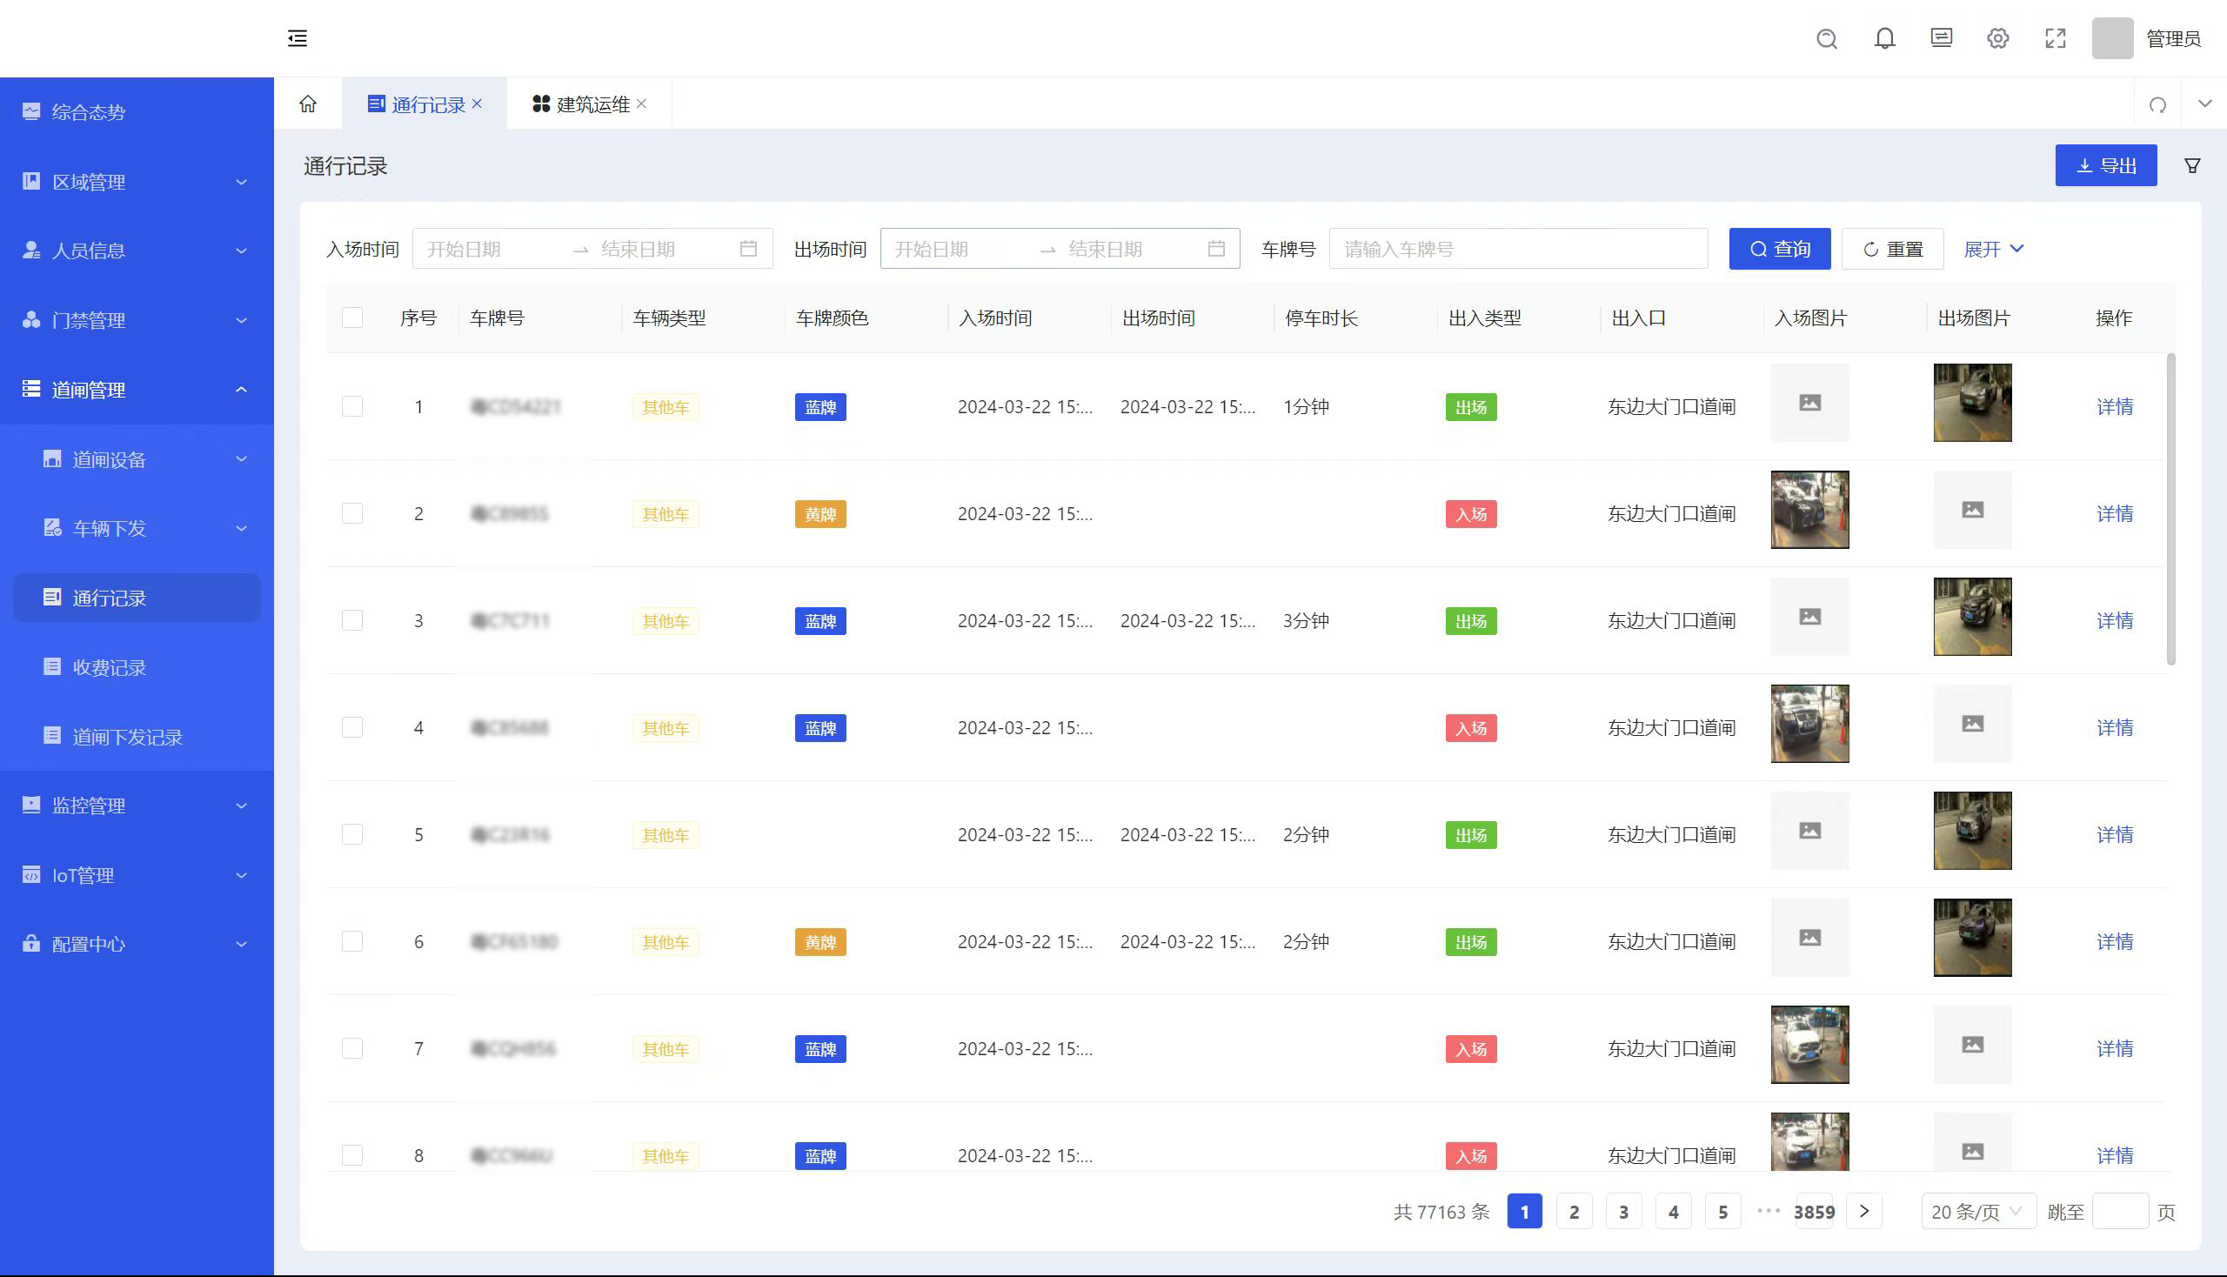Collapse the 道闸管理 menu

(137, 390)
